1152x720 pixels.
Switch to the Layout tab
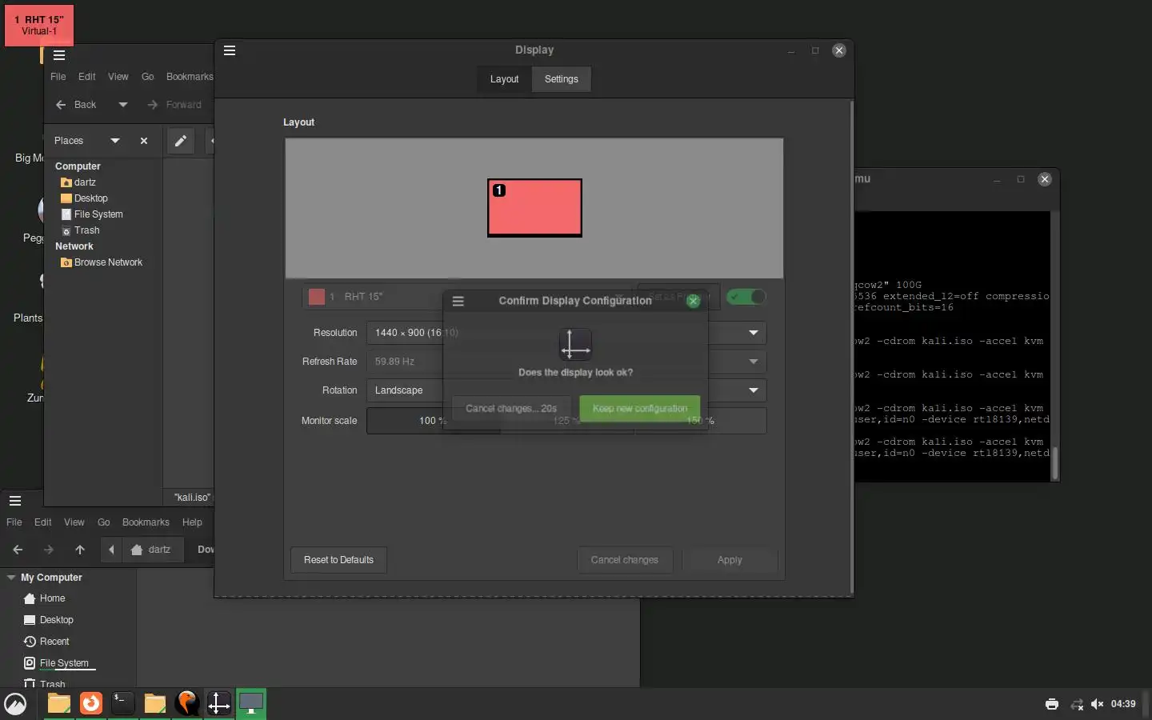point(504,79)
